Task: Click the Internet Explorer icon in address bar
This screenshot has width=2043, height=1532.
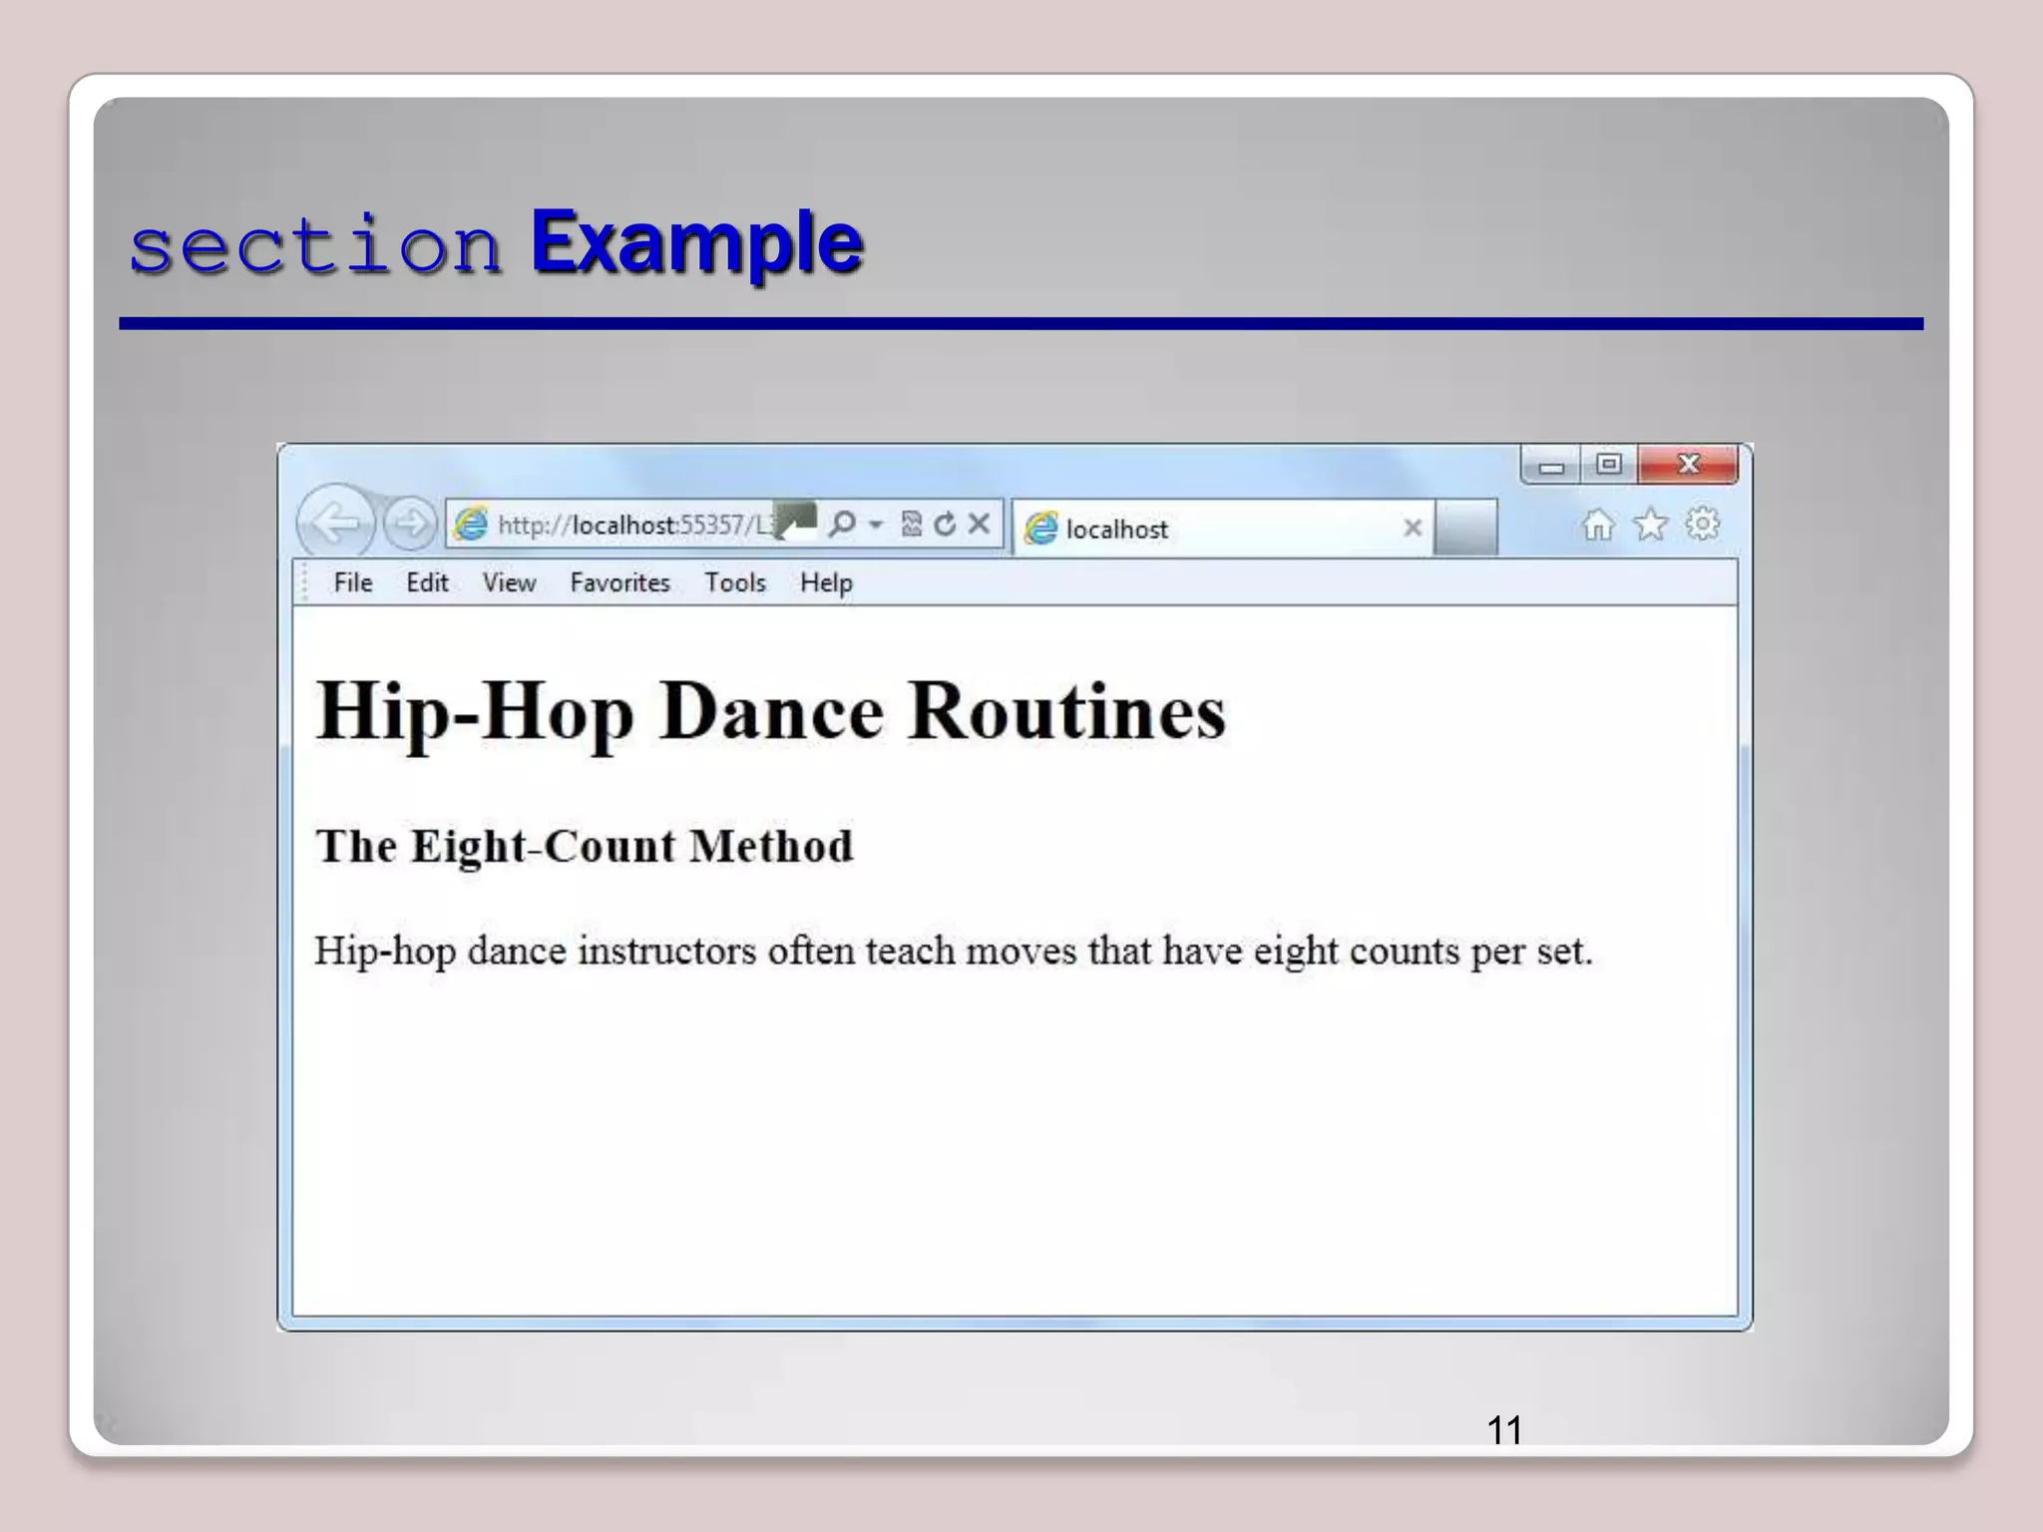Action: (x=471, y=524)
